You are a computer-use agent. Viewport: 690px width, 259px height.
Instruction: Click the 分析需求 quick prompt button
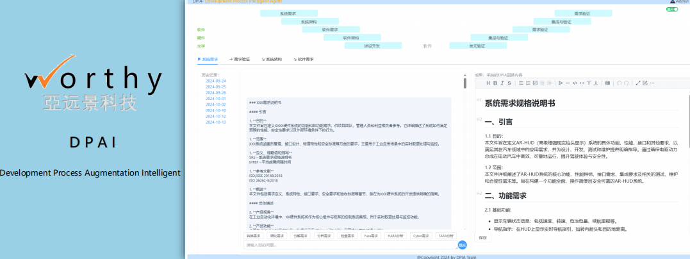click(325, 236)
